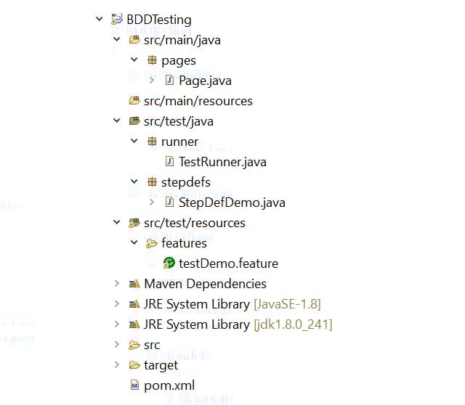
Task: Expand the Maven Dependencies node
Action: click(117, 284)
